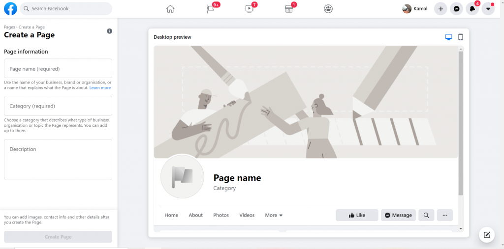Open Pages flag icon in top bar
504x249 pixels.
click(x=210, y=9)
